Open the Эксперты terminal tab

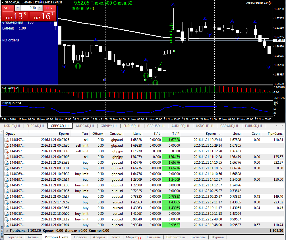click(x=198, y=237)
